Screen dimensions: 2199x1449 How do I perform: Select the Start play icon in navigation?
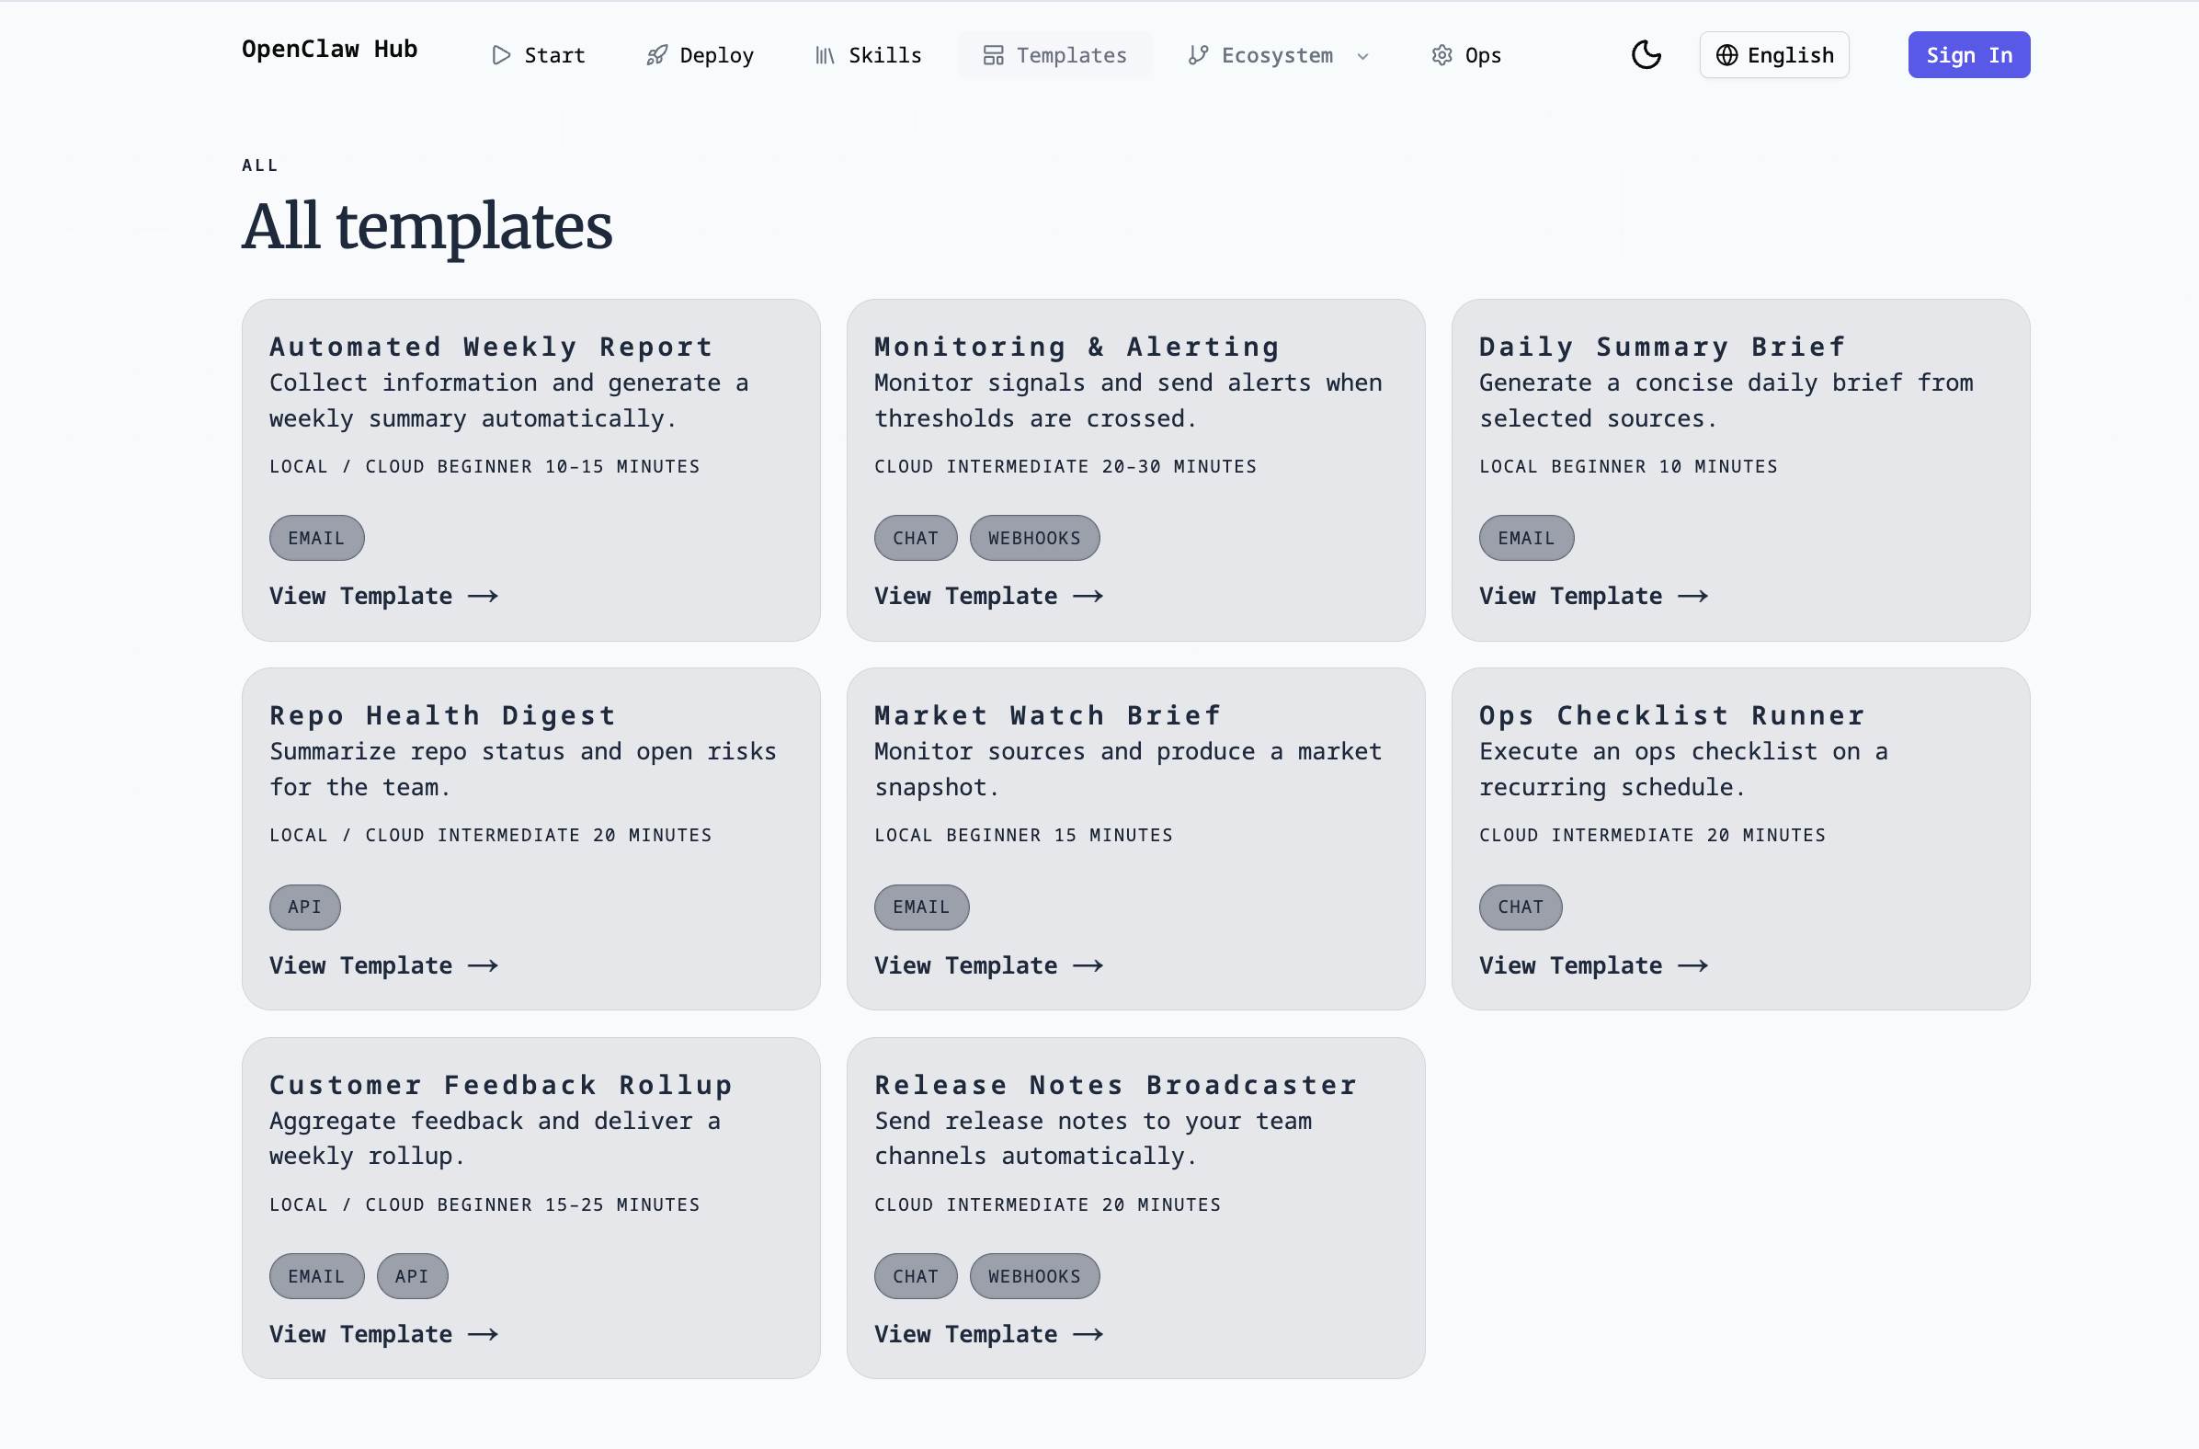coord(502,54)
